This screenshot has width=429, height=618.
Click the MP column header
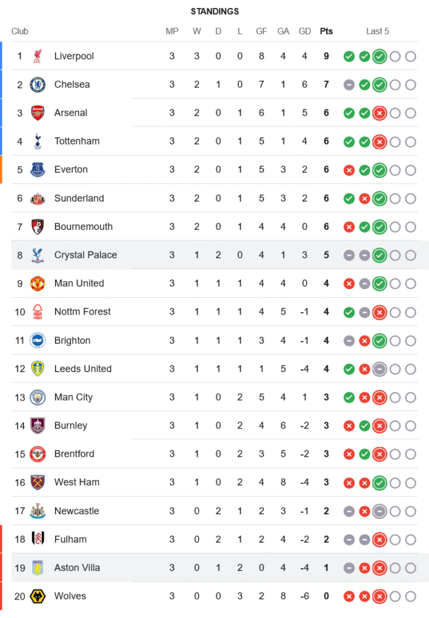point(172,32)
